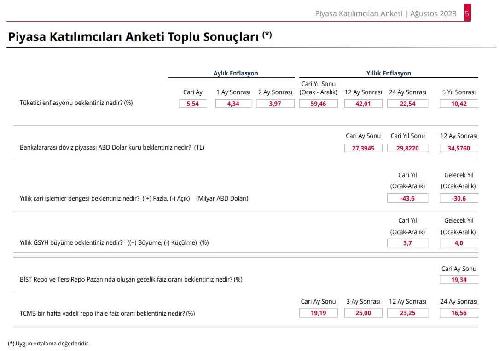The image size is (499, 351).
Task: Select the -30,6 current account box
Action: (x=458, y=198)
